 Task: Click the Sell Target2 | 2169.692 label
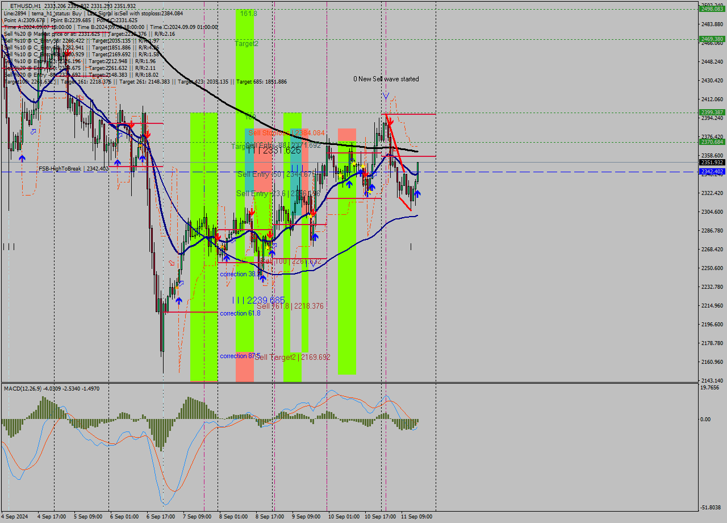coord(292,357)
